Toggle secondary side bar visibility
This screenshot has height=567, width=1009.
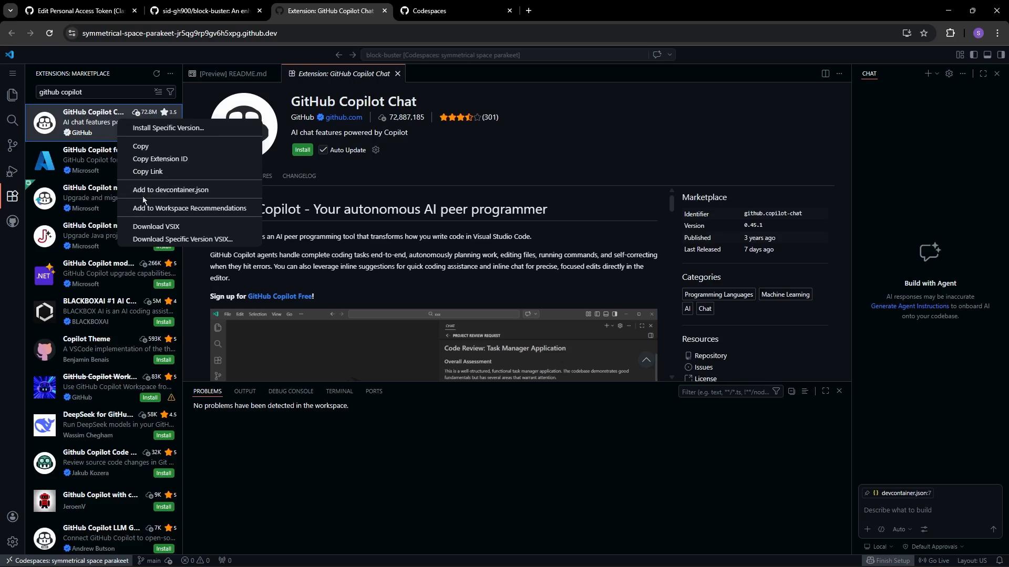1001,55
